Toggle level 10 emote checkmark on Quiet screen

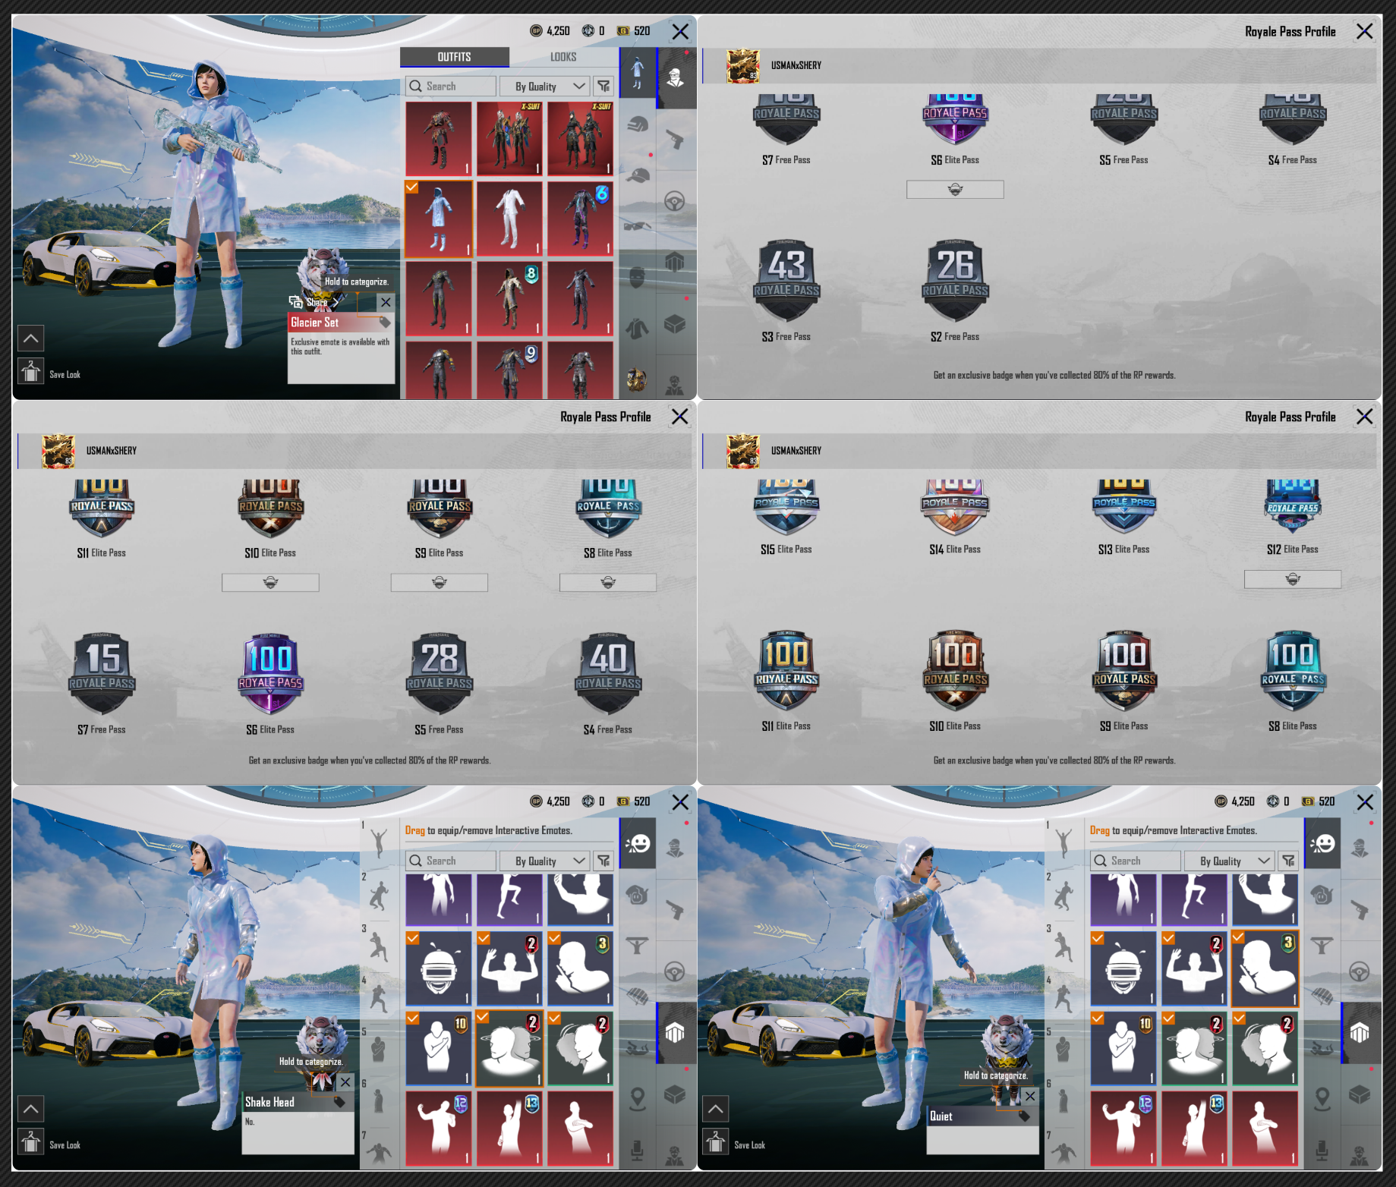(x=1097, y=1018)
